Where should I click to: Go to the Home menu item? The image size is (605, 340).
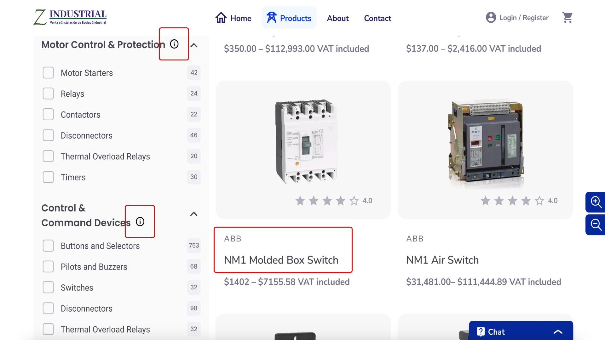coord(233,18)
